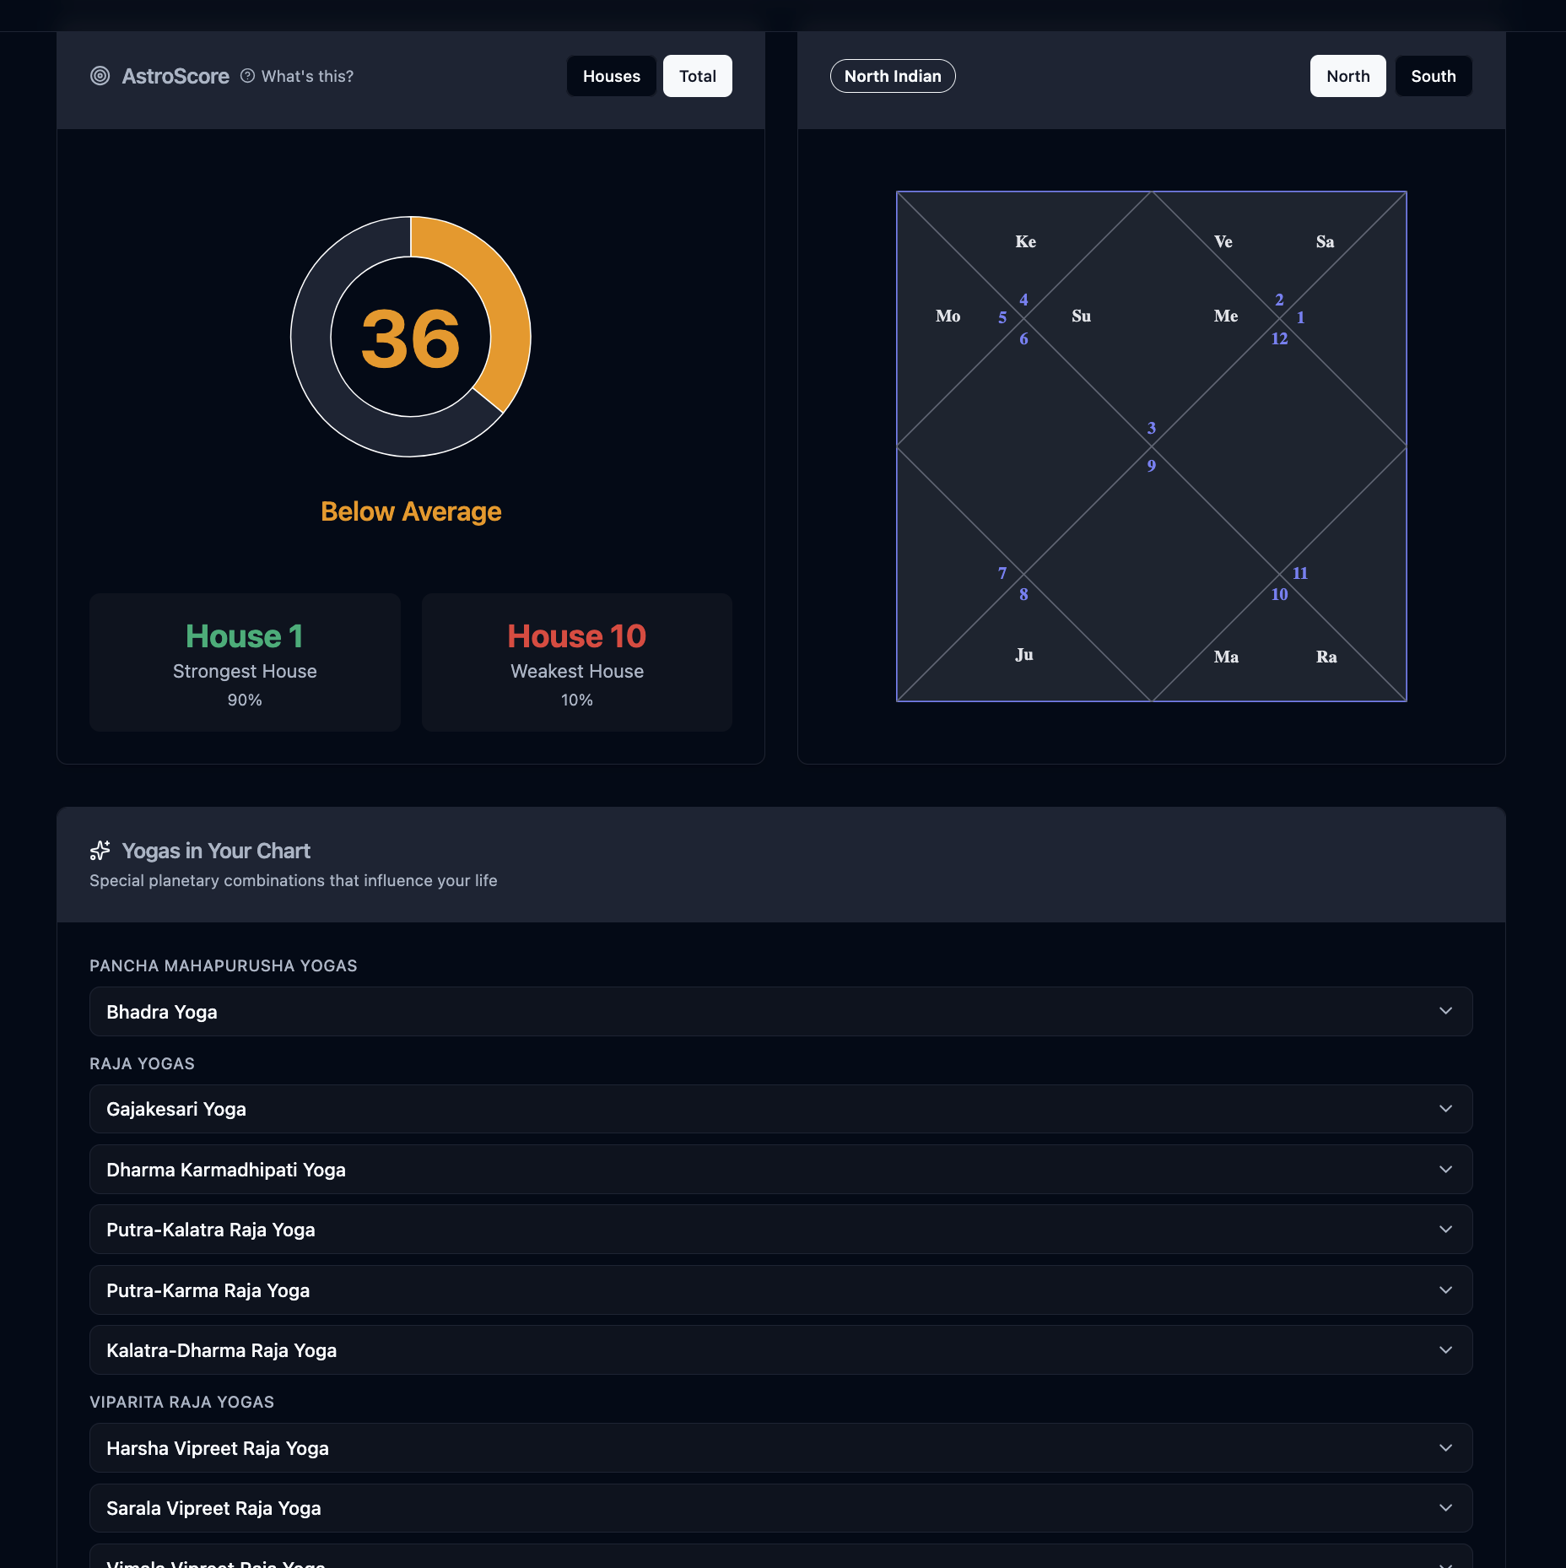Click the Ju planet in the chart
This screenshot has height=1568, width=1566.
(x=1024, y=655)
